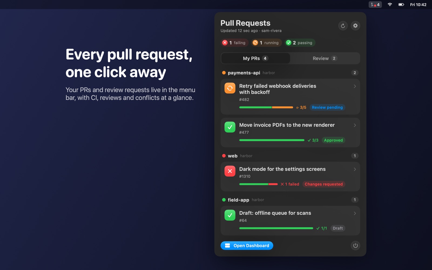Click the '1 failed' checks label
Image resolution: width=432 pixels, height=270 pixels.
(x=290, y=184)
